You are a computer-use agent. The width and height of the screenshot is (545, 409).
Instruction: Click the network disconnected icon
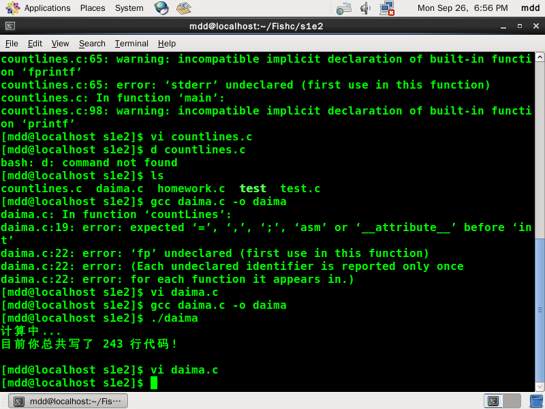click(387, 8)
